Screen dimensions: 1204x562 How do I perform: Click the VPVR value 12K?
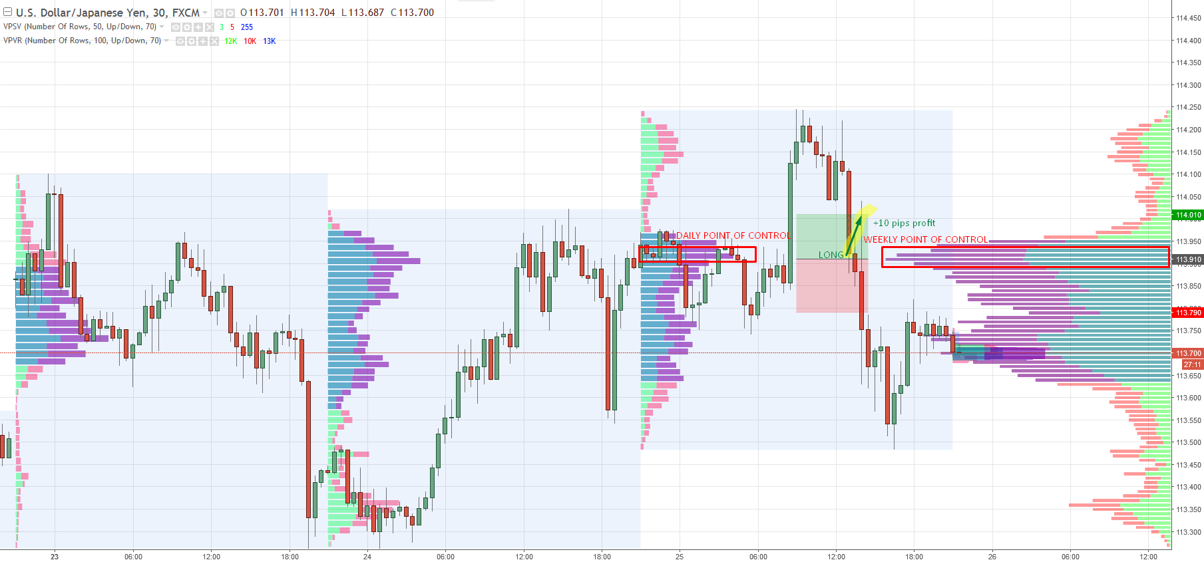tap(231, 41)
